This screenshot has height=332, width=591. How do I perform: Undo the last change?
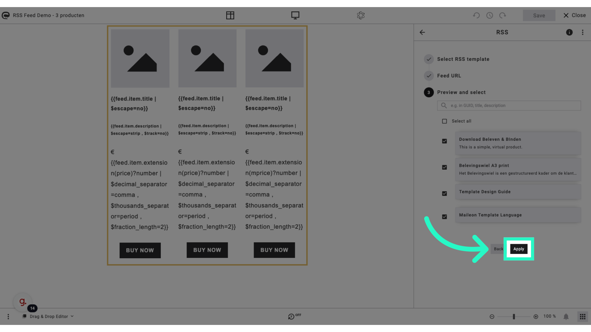(476, 15)
